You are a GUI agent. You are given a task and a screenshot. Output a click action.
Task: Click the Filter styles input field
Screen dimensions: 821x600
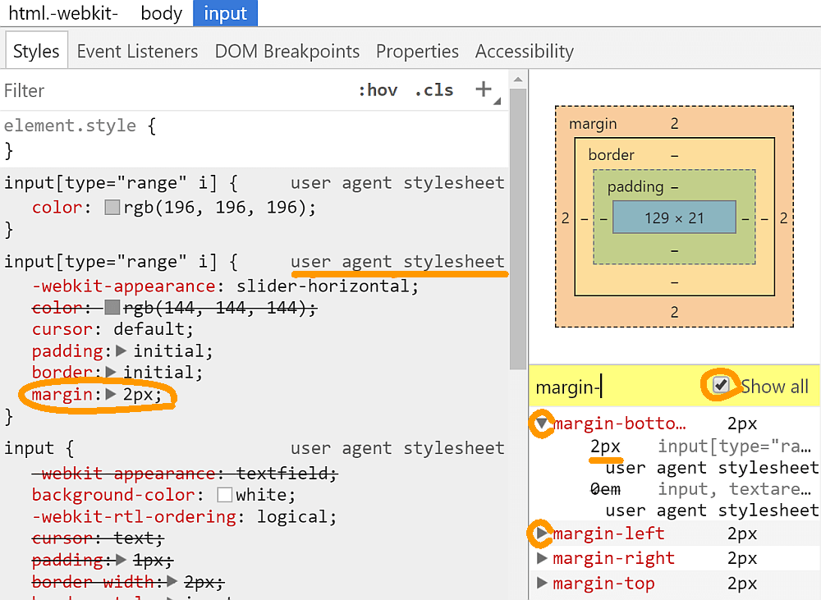click(164, 90)
